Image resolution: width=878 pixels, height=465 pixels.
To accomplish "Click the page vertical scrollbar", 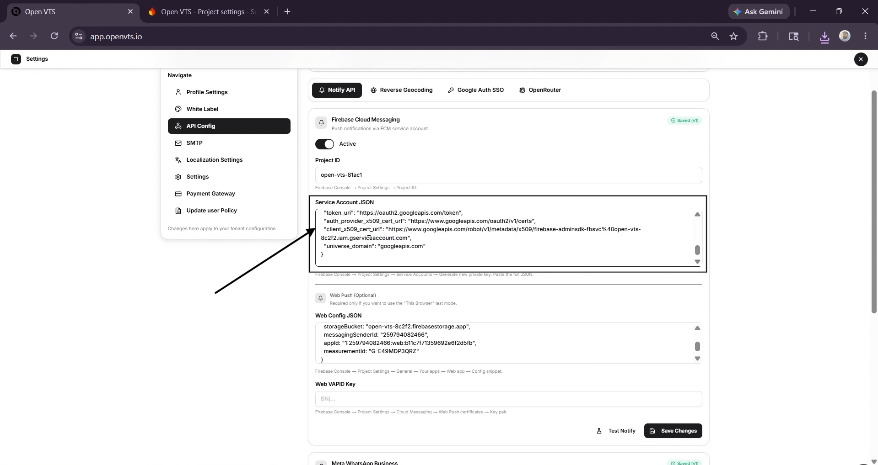I will pos(874,201).
